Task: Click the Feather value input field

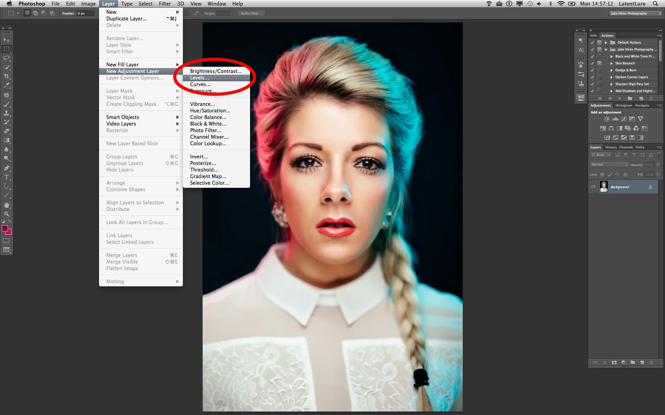Action: pyautogui.click(x=85, y=13)
